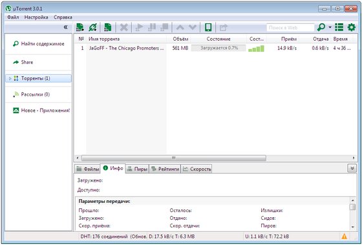Click the horizontal scrollbar right arrow

(354, 158)
